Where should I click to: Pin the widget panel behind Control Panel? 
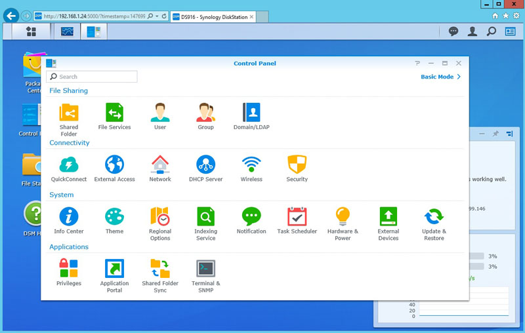495,134
